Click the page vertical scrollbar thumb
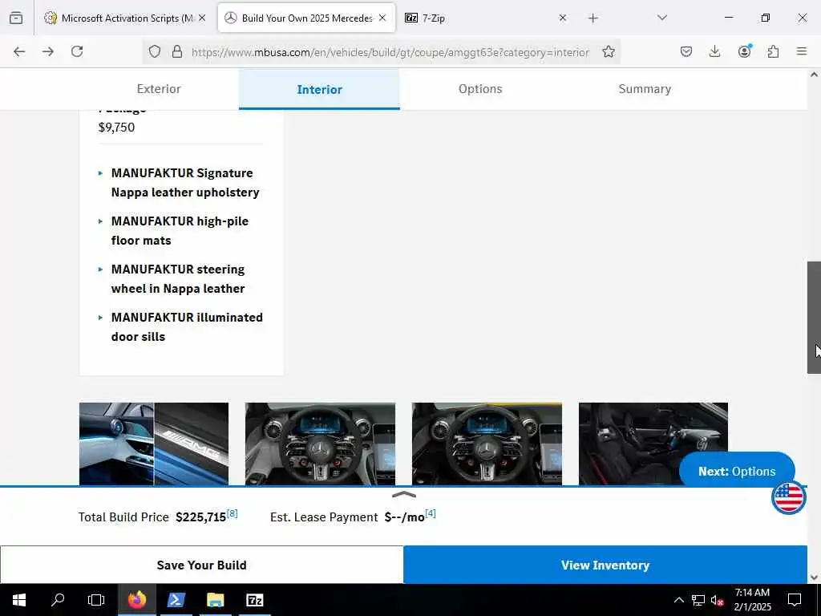 click(x=814, y=318)
